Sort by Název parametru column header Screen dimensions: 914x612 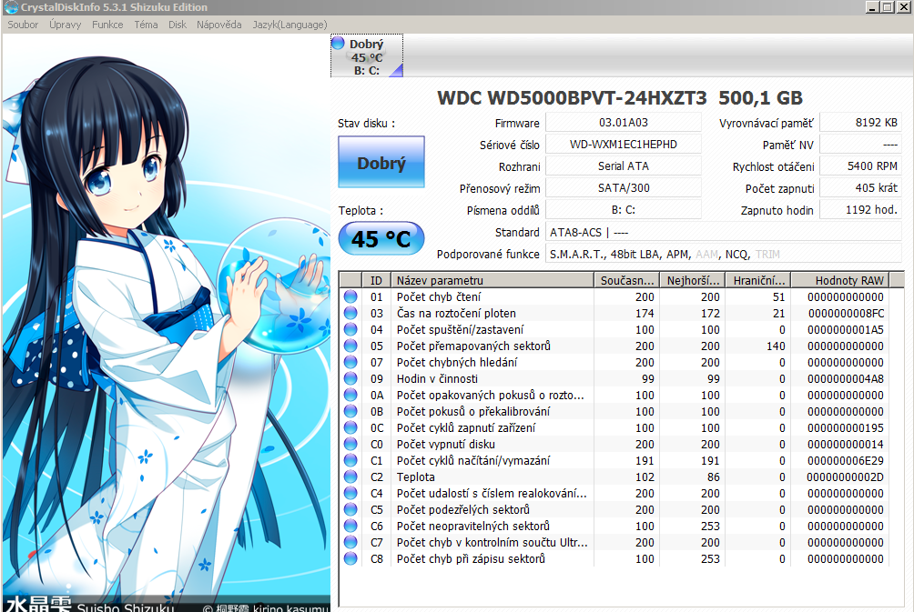pos(493,280)
